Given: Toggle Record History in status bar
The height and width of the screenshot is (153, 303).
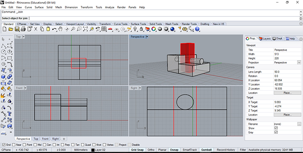Looking at the screenshot, I should coord(226,150).
